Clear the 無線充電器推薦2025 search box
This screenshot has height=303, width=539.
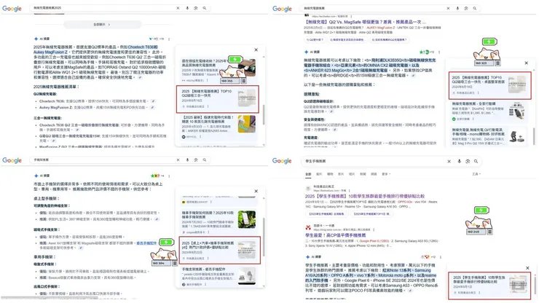[x=178, y=8]
